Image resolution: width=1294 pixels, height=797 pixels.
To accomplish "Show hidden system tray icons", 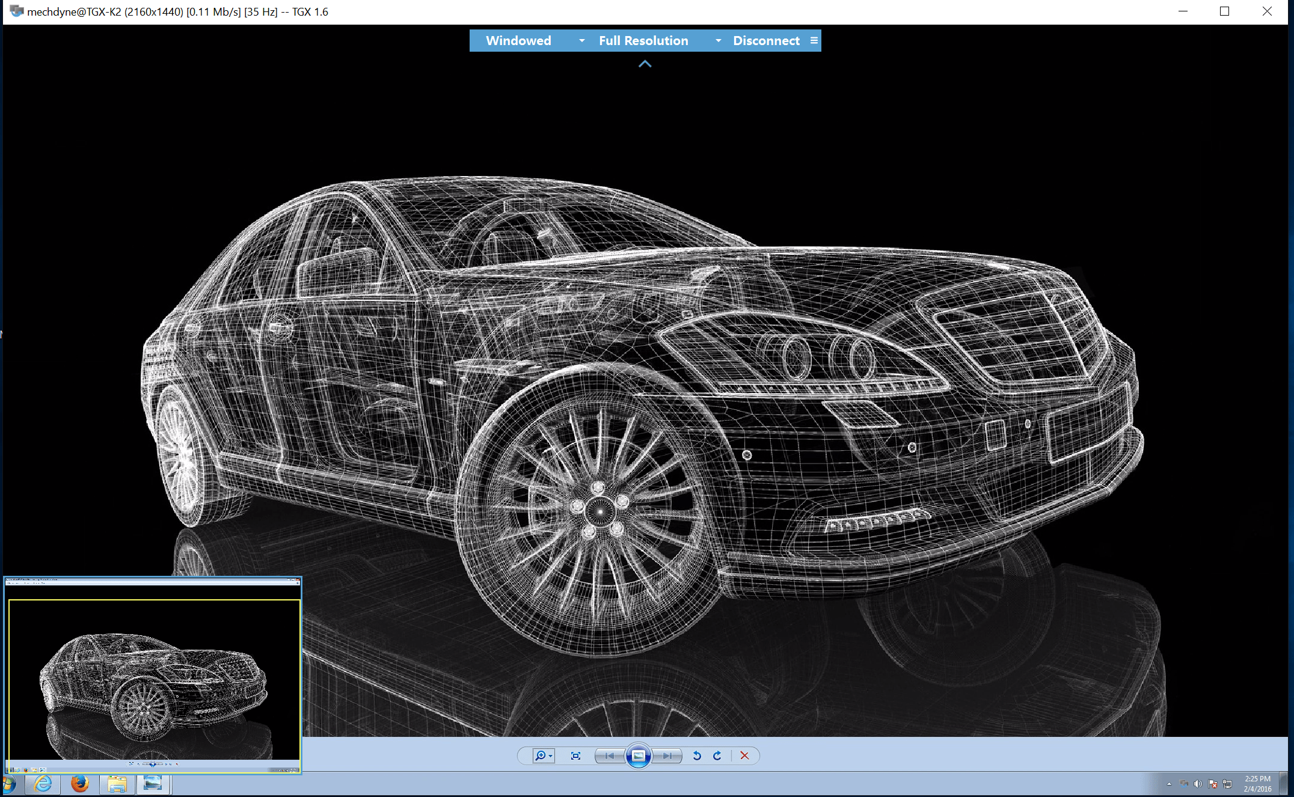I will (1169, 784).
